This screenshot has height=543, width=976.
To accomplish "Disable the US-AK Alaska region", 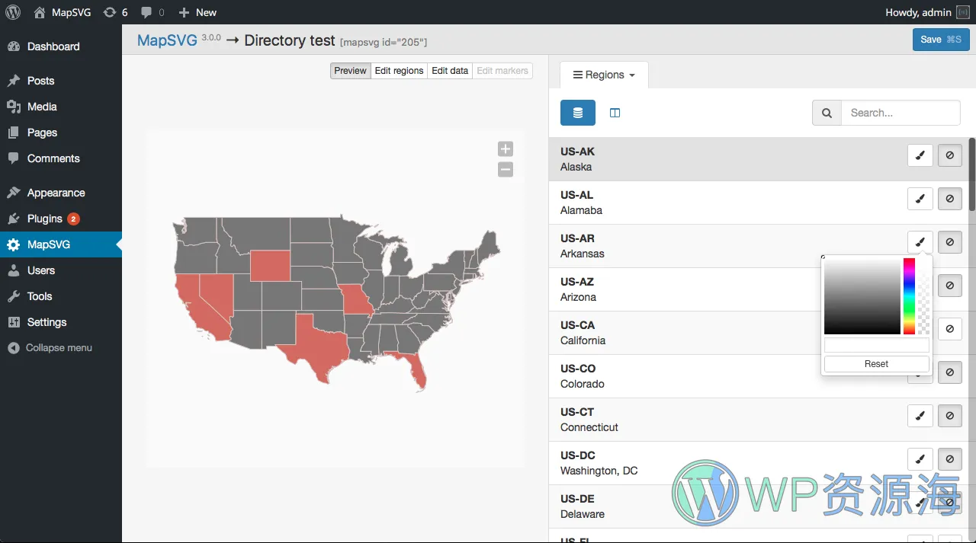I will 950,155.
